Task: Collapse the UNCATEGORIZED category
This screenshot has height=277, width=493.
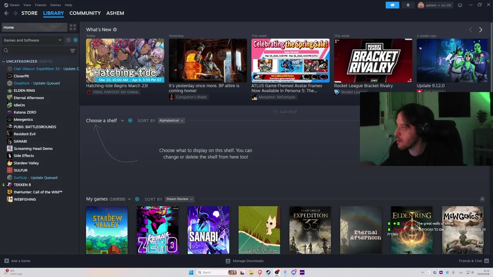Action: click(x=3, y=61)
